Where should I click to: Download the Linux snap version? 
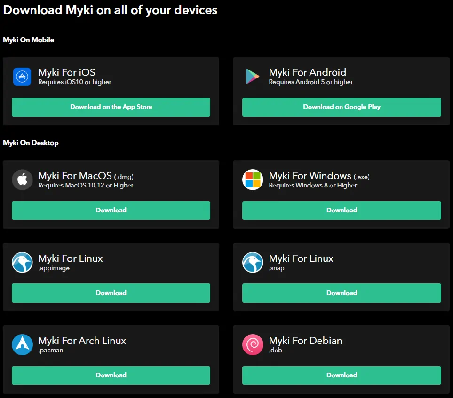tap(342, 293)
